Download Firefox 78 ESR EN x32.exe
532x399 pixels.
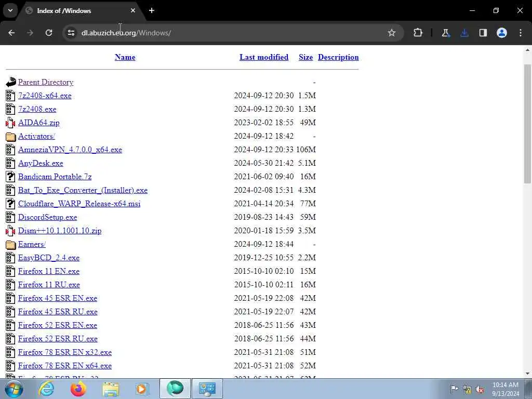pyautogui.click(x=65, y=352)
